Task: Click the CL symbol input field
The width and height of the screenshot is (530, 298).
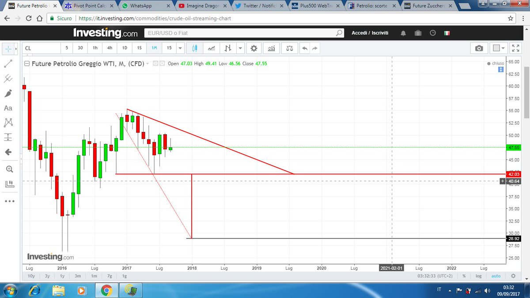Action: pos(41,48)
